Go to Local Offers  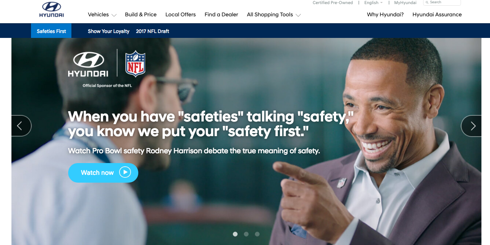coord(180,15)
